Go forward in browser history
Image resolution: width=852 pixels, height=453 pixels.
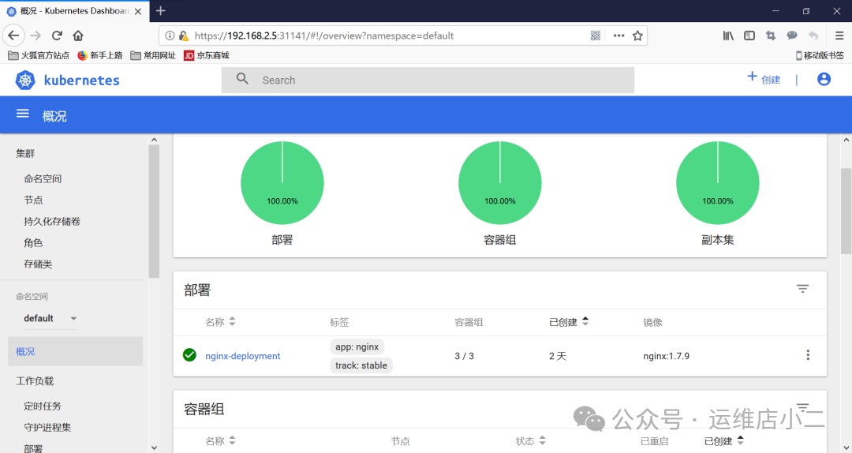[35, 36]
